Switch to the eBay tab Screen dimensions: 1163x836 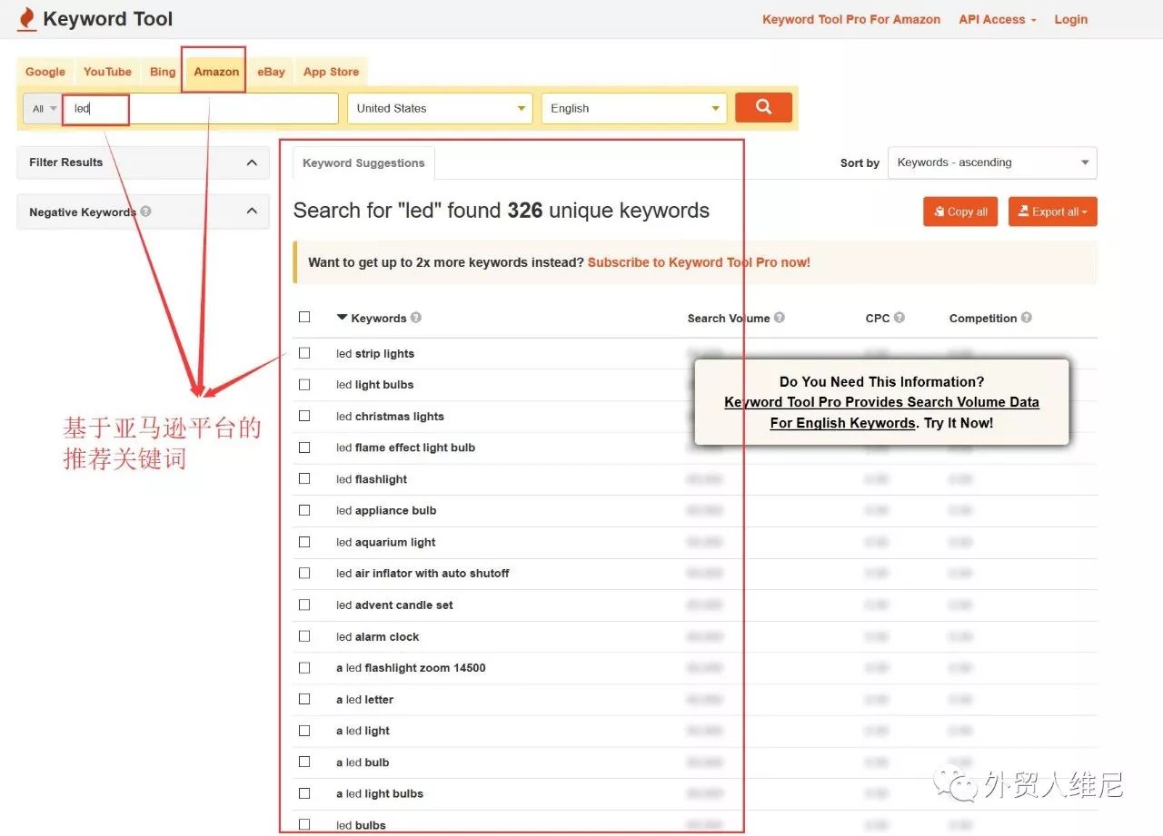pos(271,72)
